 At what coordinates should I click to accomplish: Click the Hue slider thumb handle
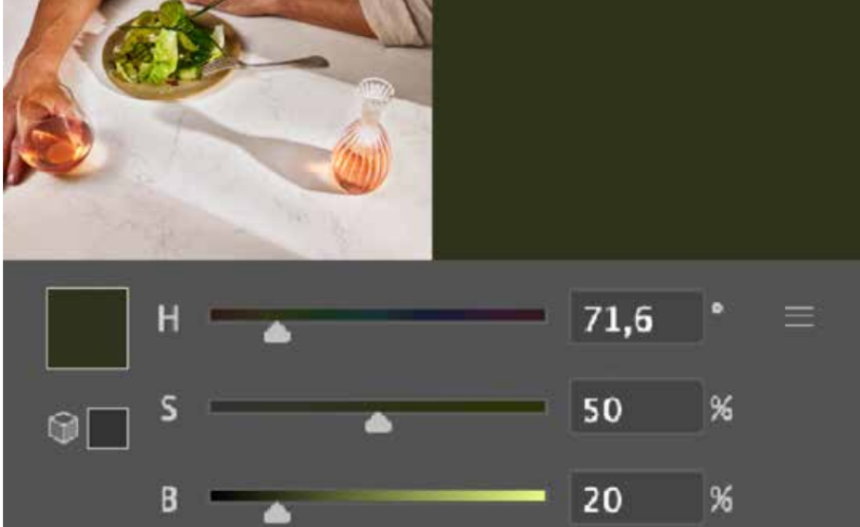click(x=277, y=332)
